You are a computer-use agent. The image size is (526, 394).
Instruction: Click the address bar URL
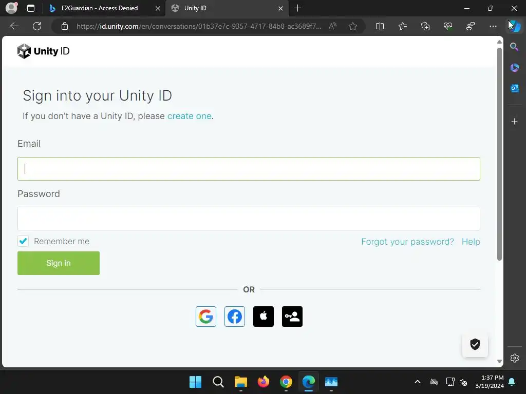coord(199,26)
